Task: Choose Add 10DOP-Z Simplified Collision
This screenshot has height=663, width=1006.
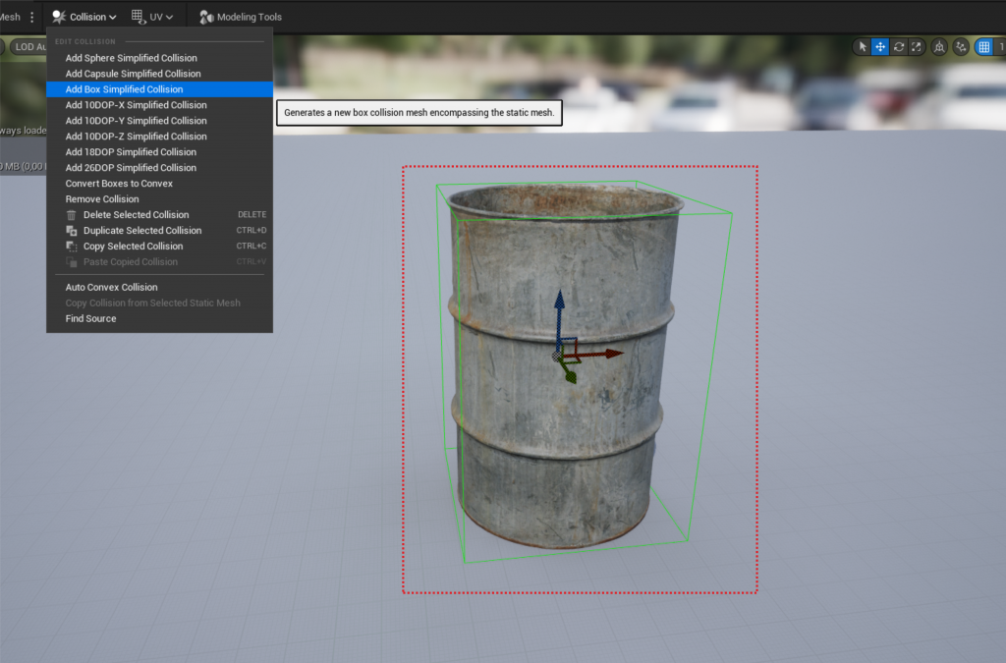Action: coord(160,137)
